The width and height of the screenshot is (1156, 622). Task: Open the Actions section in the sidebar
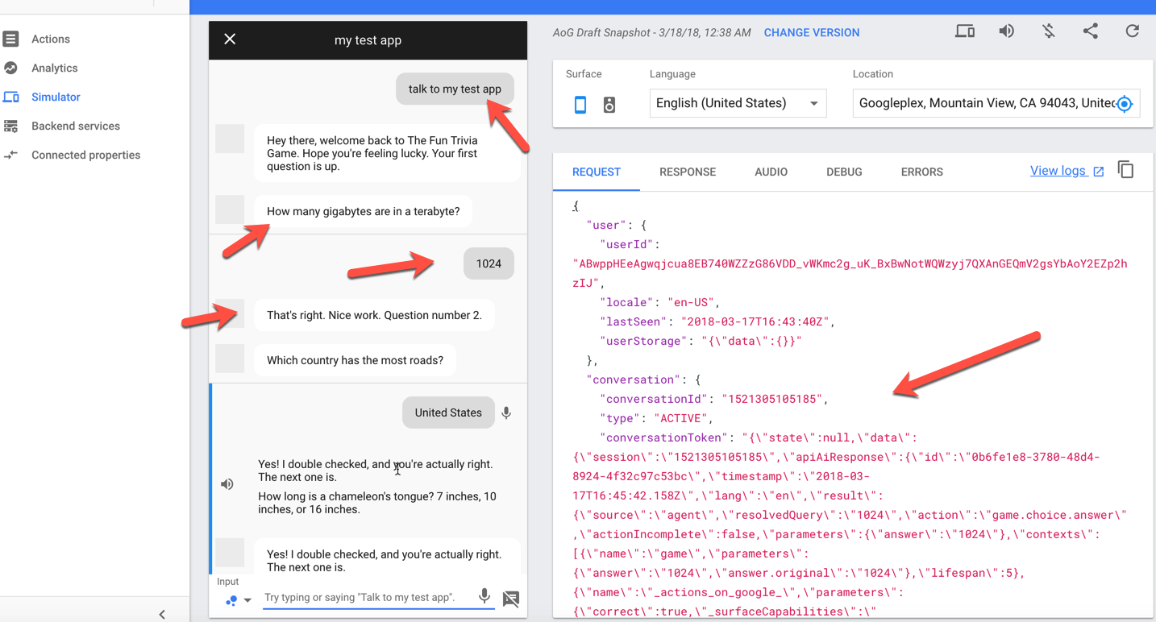coord(50,39)
